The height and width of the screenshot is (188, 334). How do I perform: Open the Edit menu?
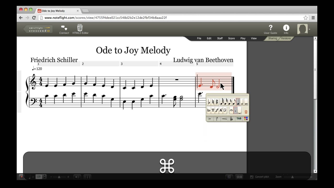pyautogui.click(x=209, y=38)
